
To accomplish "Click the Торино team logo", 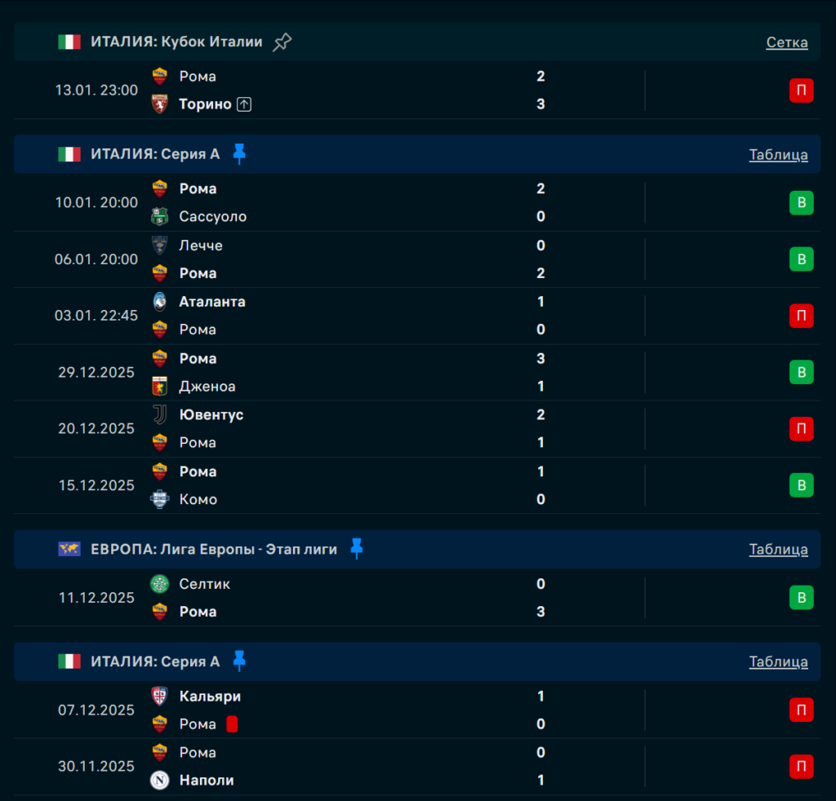I will [x=160, y=104].
